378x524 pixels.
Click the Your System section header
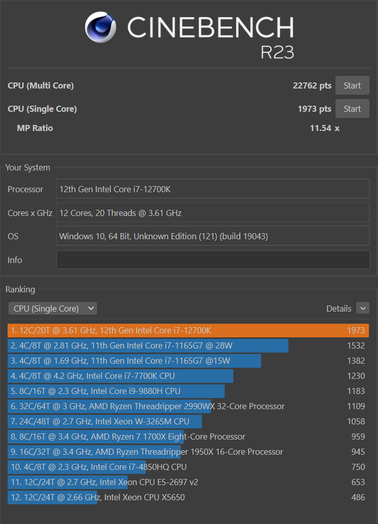tap(28, 167)
